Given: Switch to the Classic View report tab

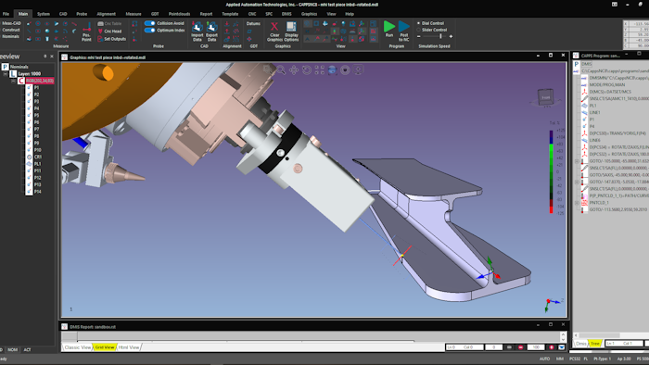Looking at the screenshot, I should pyautogui.click(x=77, y=347).
